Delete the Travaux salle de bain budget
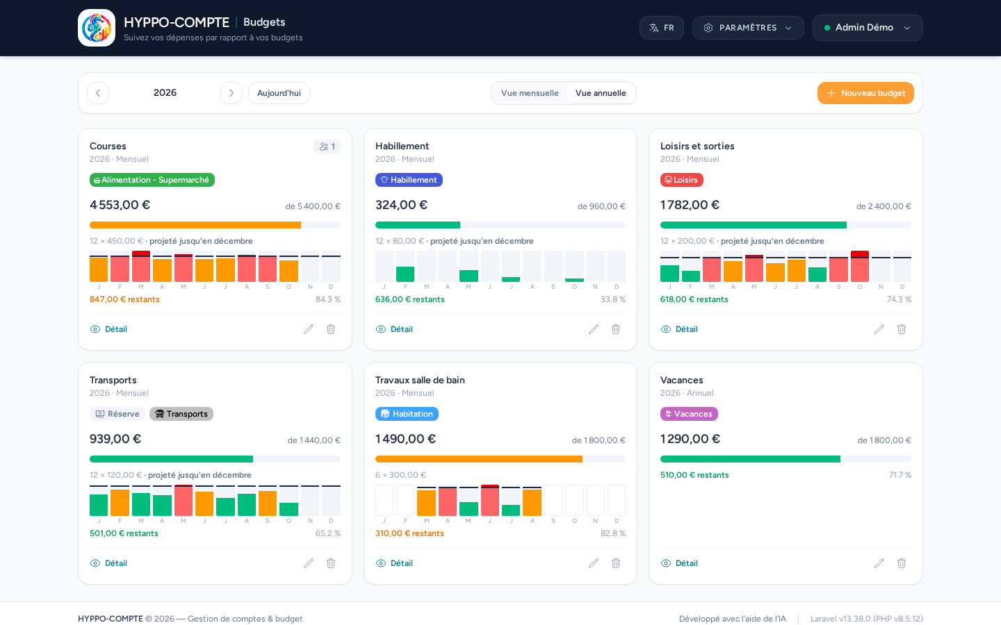The height and width of the screenshot is (625, 1001). tap(616, 563)
